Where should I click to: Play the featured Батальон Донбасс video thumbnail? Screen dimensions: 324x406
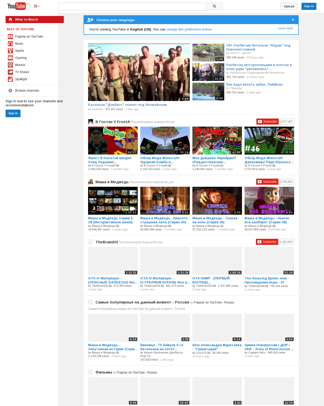point(139,72)
